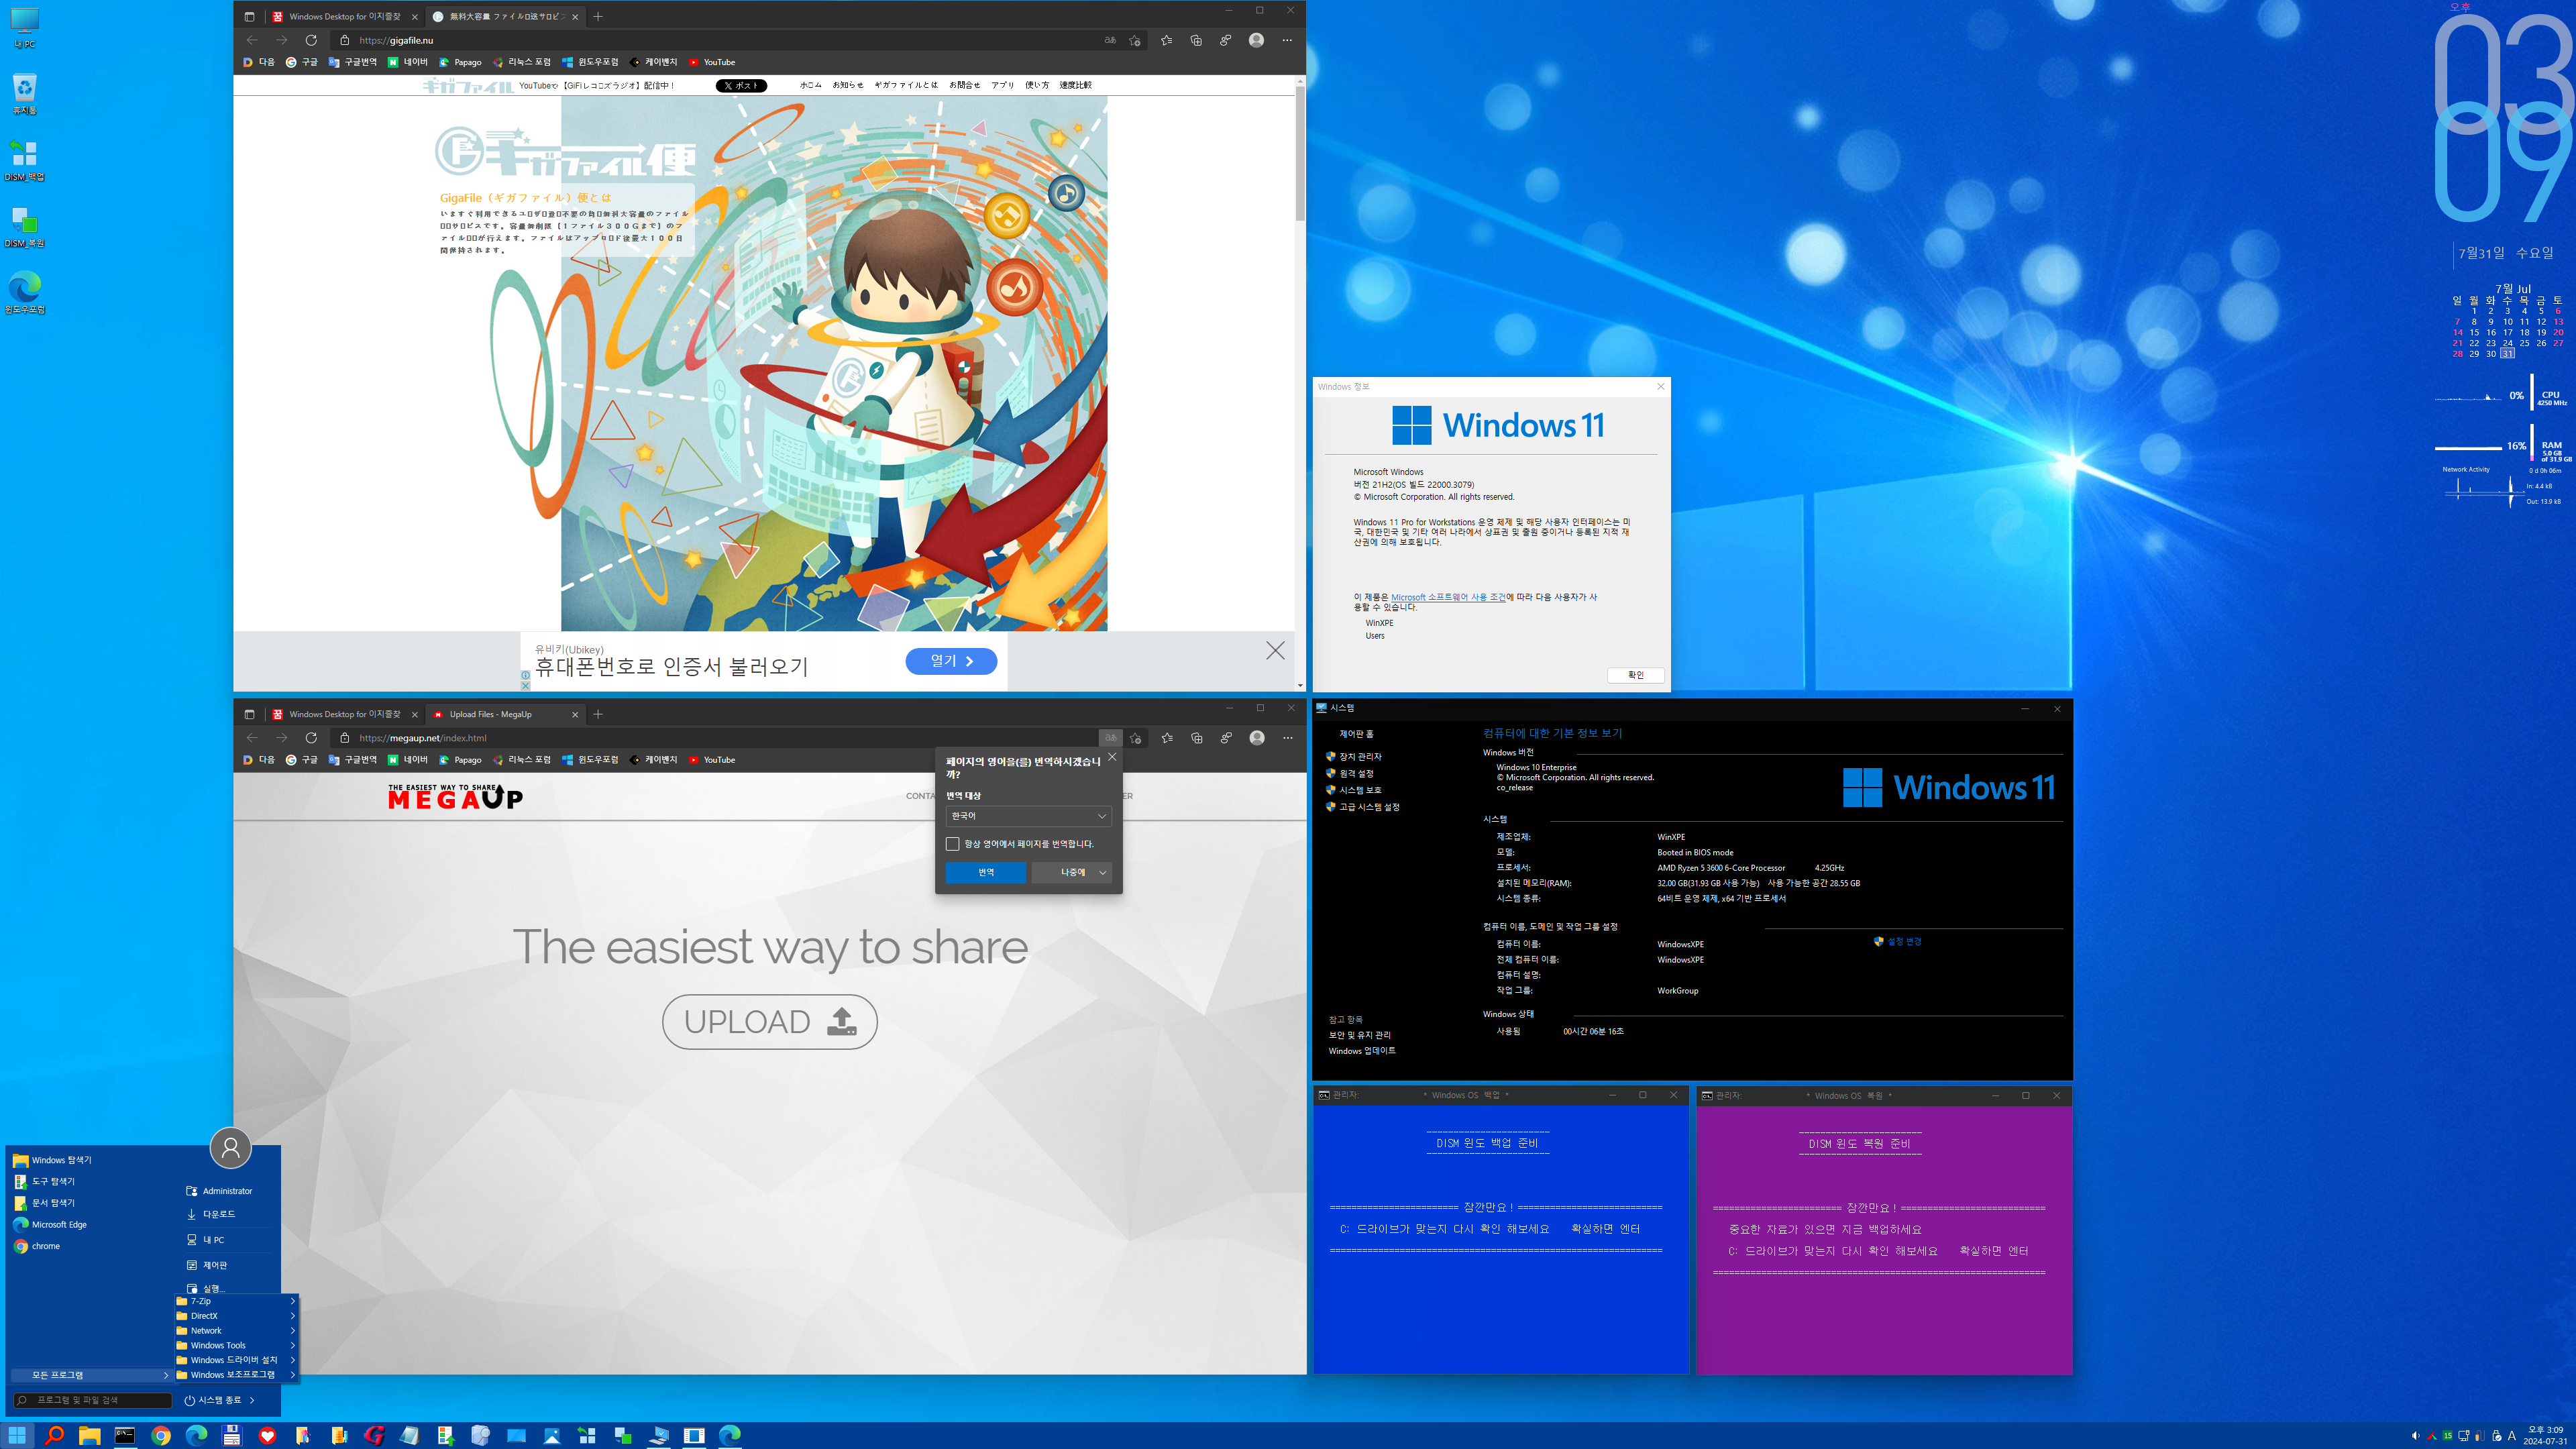
Task: Open the Recycle Bin desktop icon
Action: click(24, 94)
